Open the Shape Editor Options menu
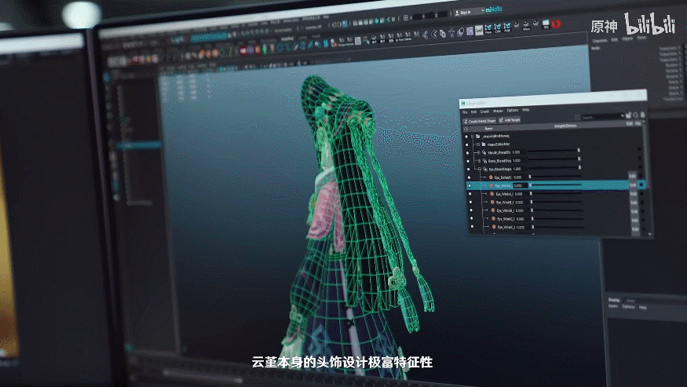 click(x=513, y=111)
